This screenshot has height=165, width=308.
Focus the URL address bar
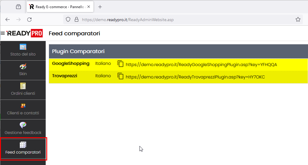[x=183, y=20]
